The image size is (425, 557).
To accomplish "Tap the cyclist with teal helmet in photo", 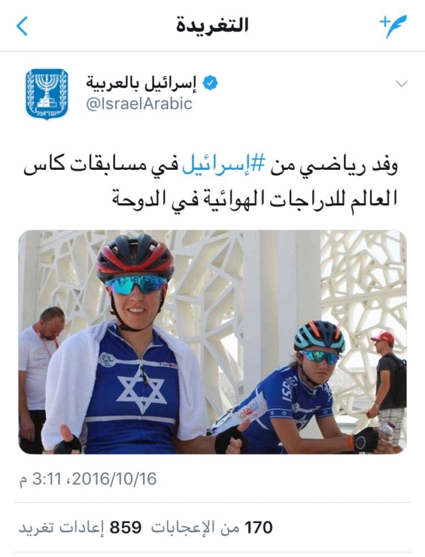I will pyautogui.click(x=306, y=387).
